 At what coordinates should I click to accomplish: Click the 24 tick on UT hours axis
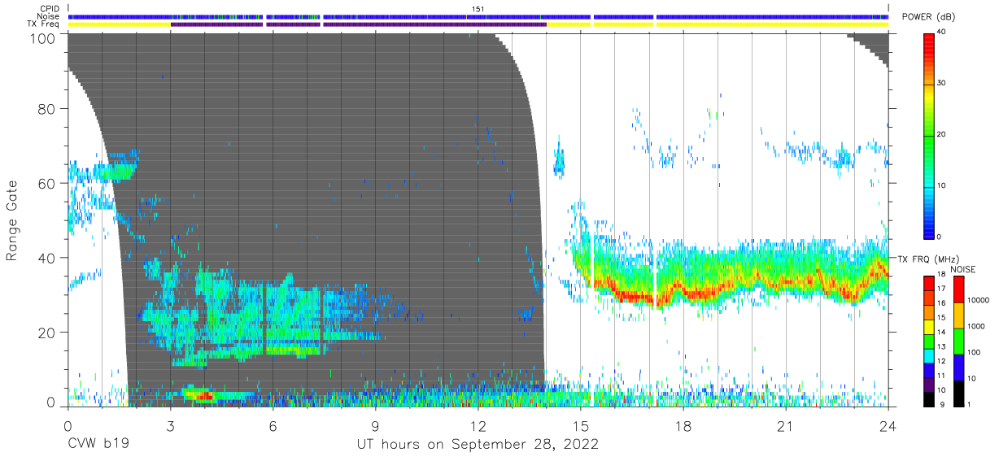coord(888,426)
